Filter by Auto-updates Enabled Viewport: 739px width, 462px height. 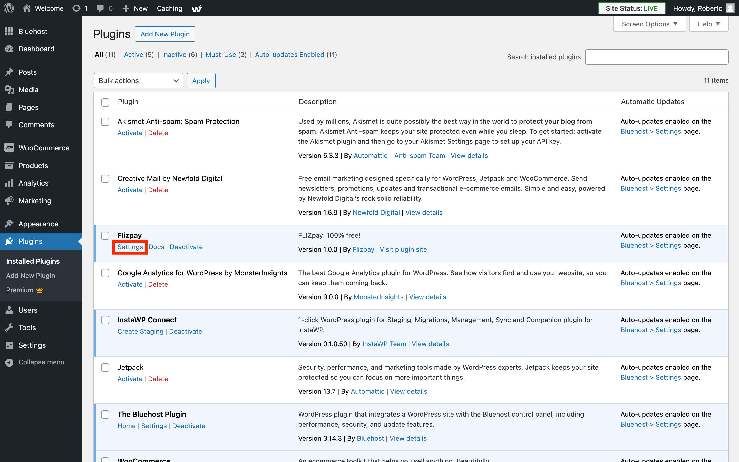click(x=289, y=55)
